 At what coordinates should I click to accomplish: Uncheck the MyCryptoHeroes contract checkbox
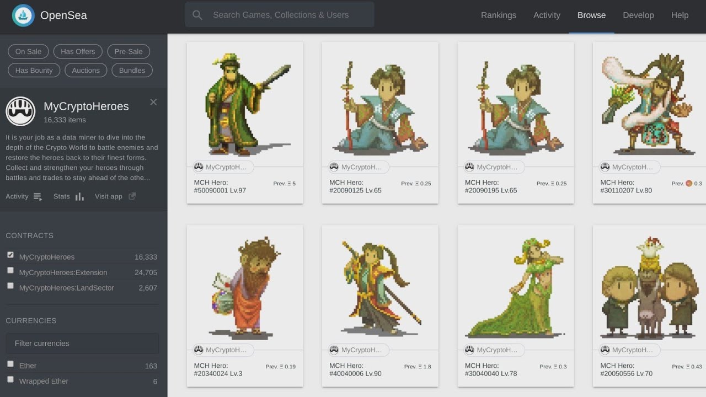coord(10,255)
